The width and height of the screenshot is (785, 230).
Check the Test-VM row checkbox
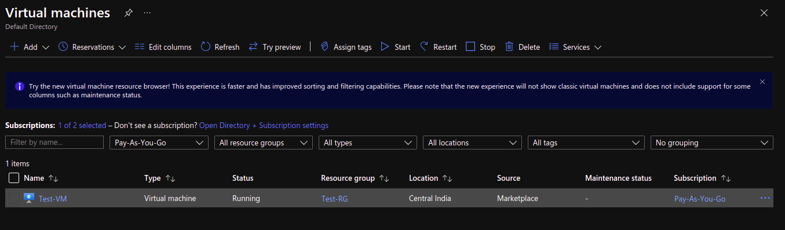pyautogui.click(x=14, y=198)
